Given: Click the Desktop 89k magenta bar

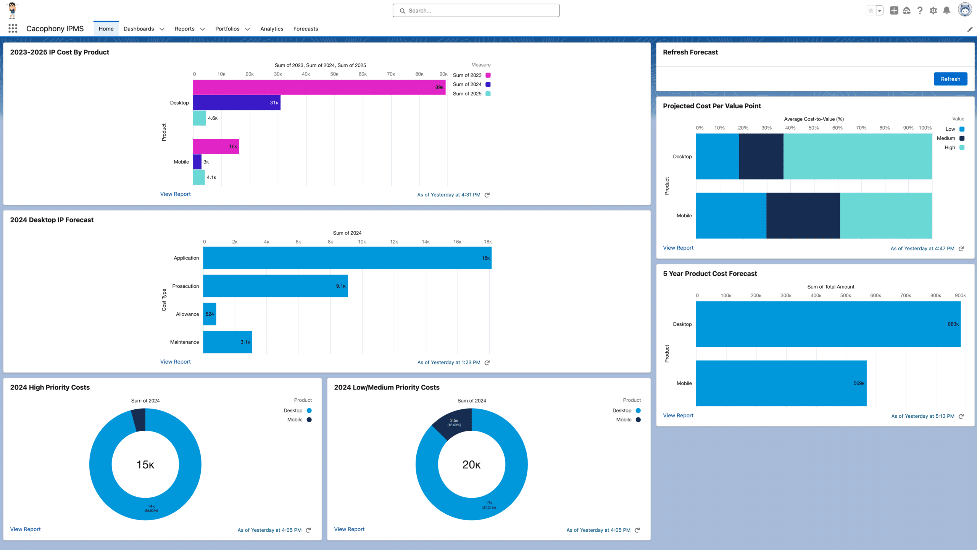Looking at the screenshot, I should tap(319, 87).
